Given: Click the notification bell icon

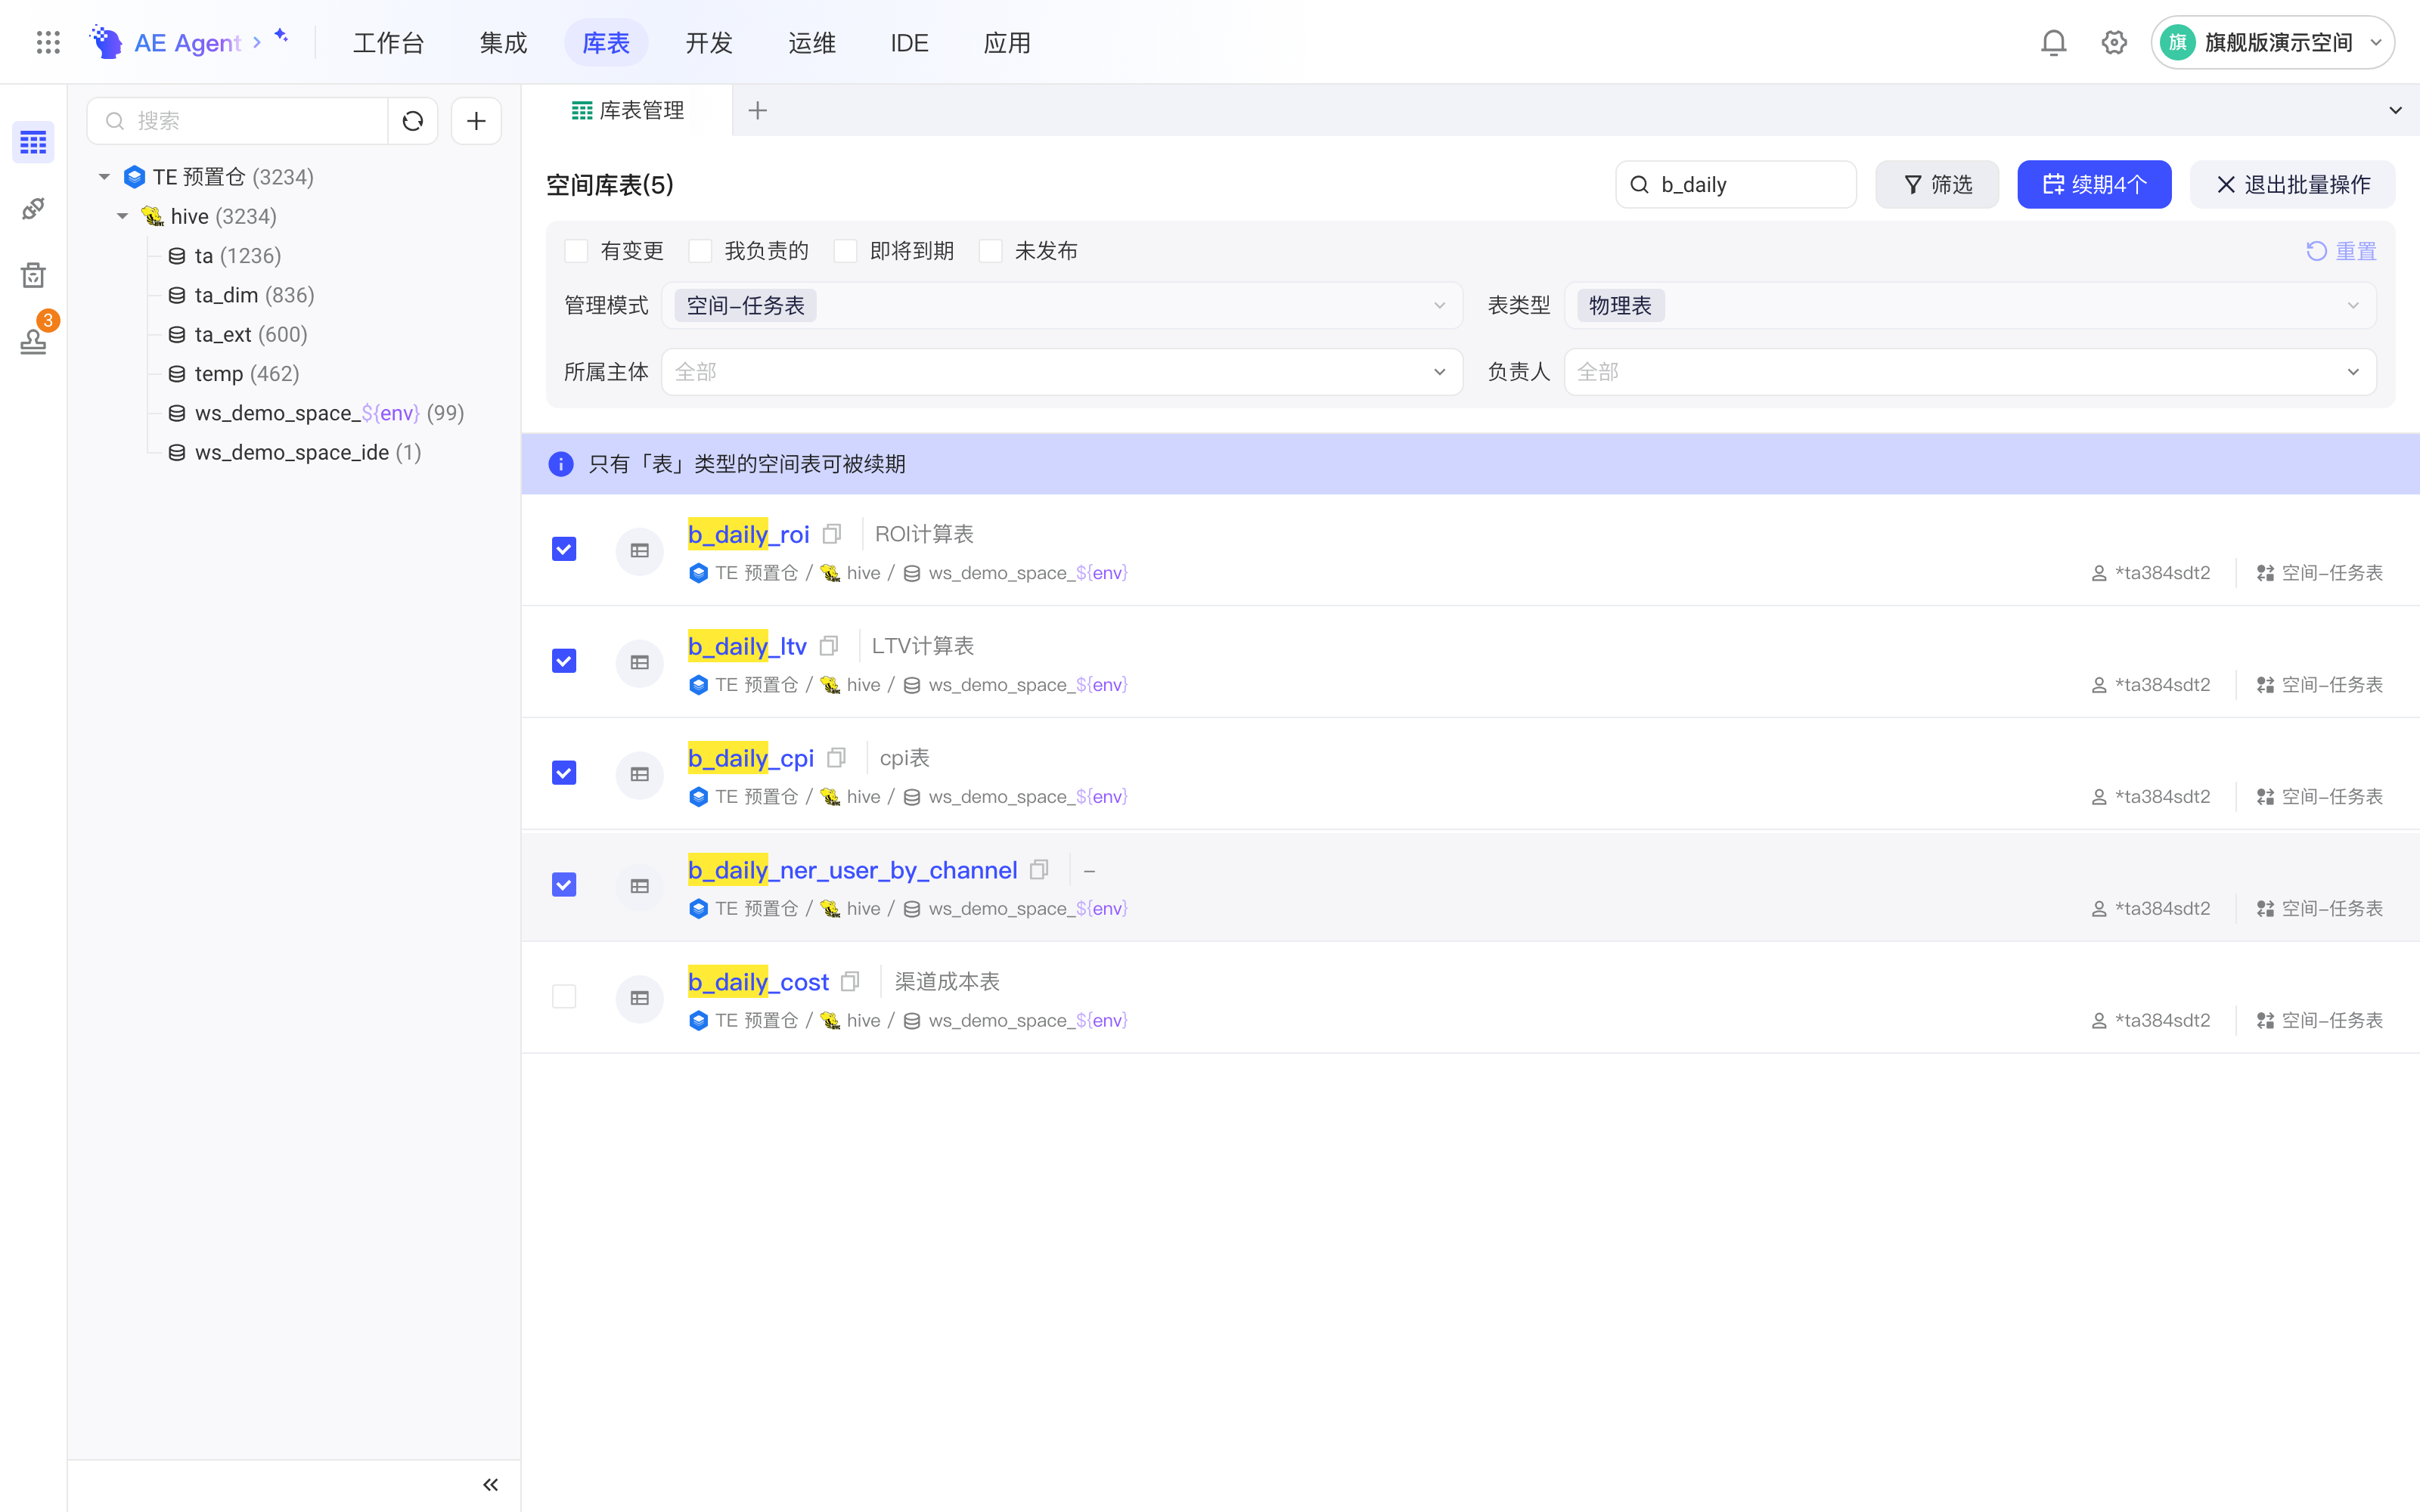Looking at the screenshot, I should (2053, 42).
